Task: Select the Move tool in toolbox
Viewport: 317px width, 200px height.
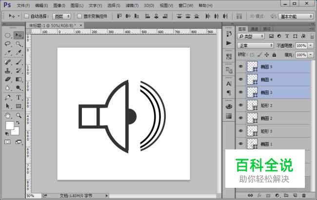Action: click(19, 36)
